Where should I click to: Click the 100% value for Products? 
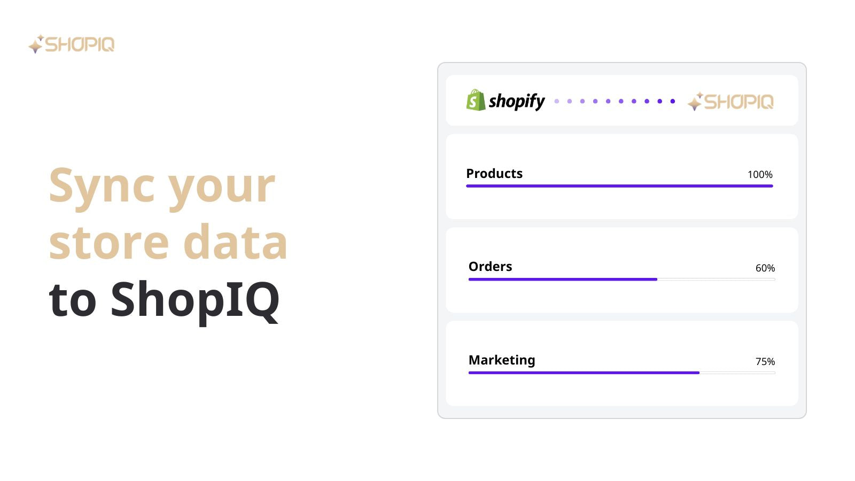tap(760, 175)
